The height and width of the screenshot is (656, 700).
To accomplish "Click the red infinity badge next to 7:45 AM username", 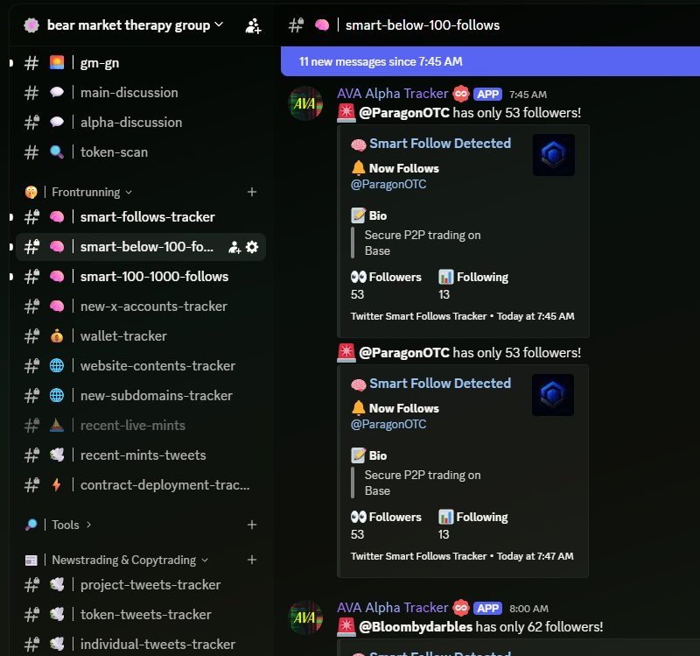I will coord(461,94).
